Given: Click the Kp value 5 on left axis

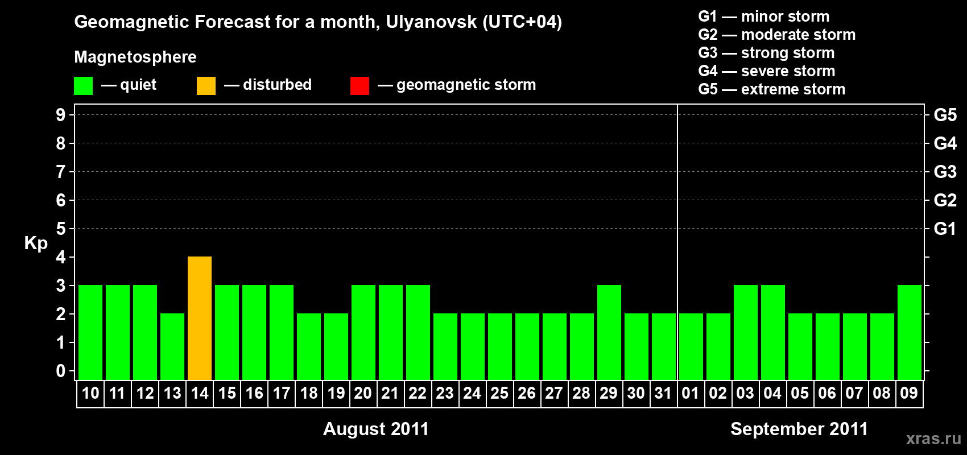Looking at the screenshot, I should 61,229.
